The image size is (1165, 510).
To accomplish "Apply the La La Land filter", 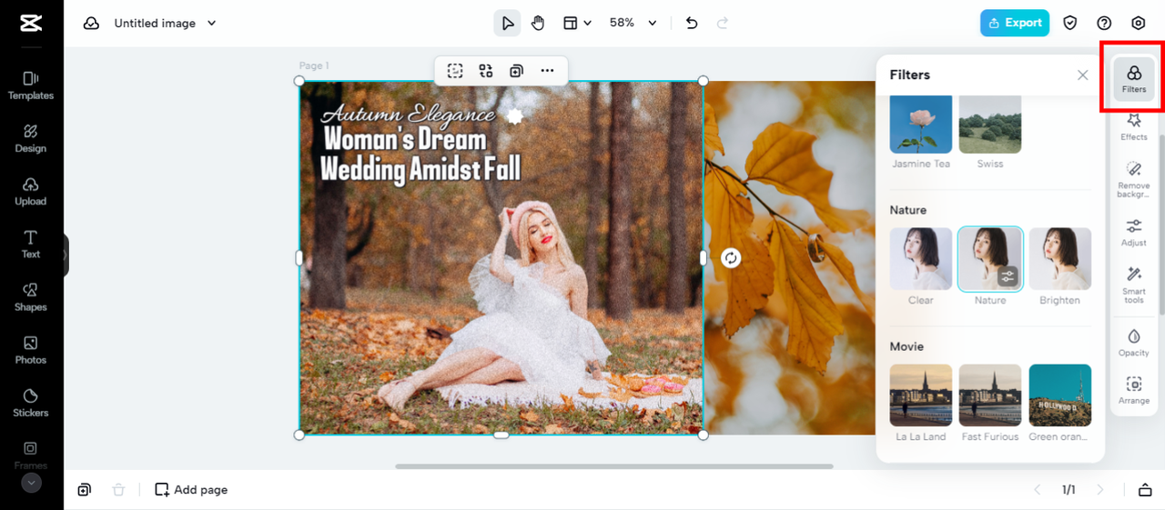I will [920, 395].
